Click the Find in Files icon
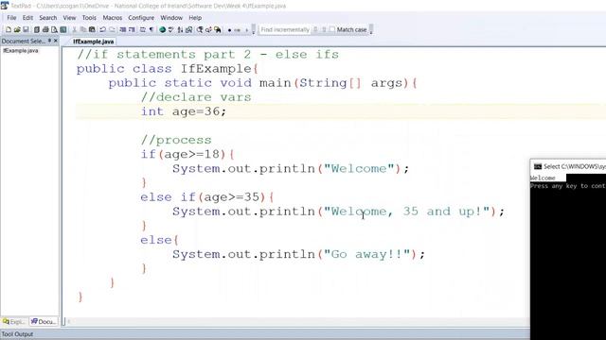 218,29
